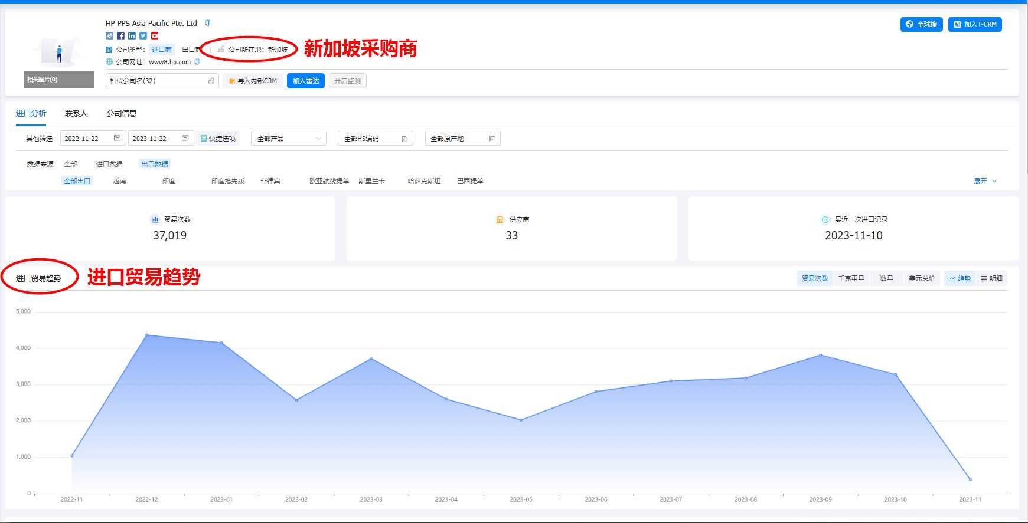This screenshot has height=523, width=1028.
Task: Select the 进口商 company type tag
Action: pyautogui.click(x=161, y=50)
